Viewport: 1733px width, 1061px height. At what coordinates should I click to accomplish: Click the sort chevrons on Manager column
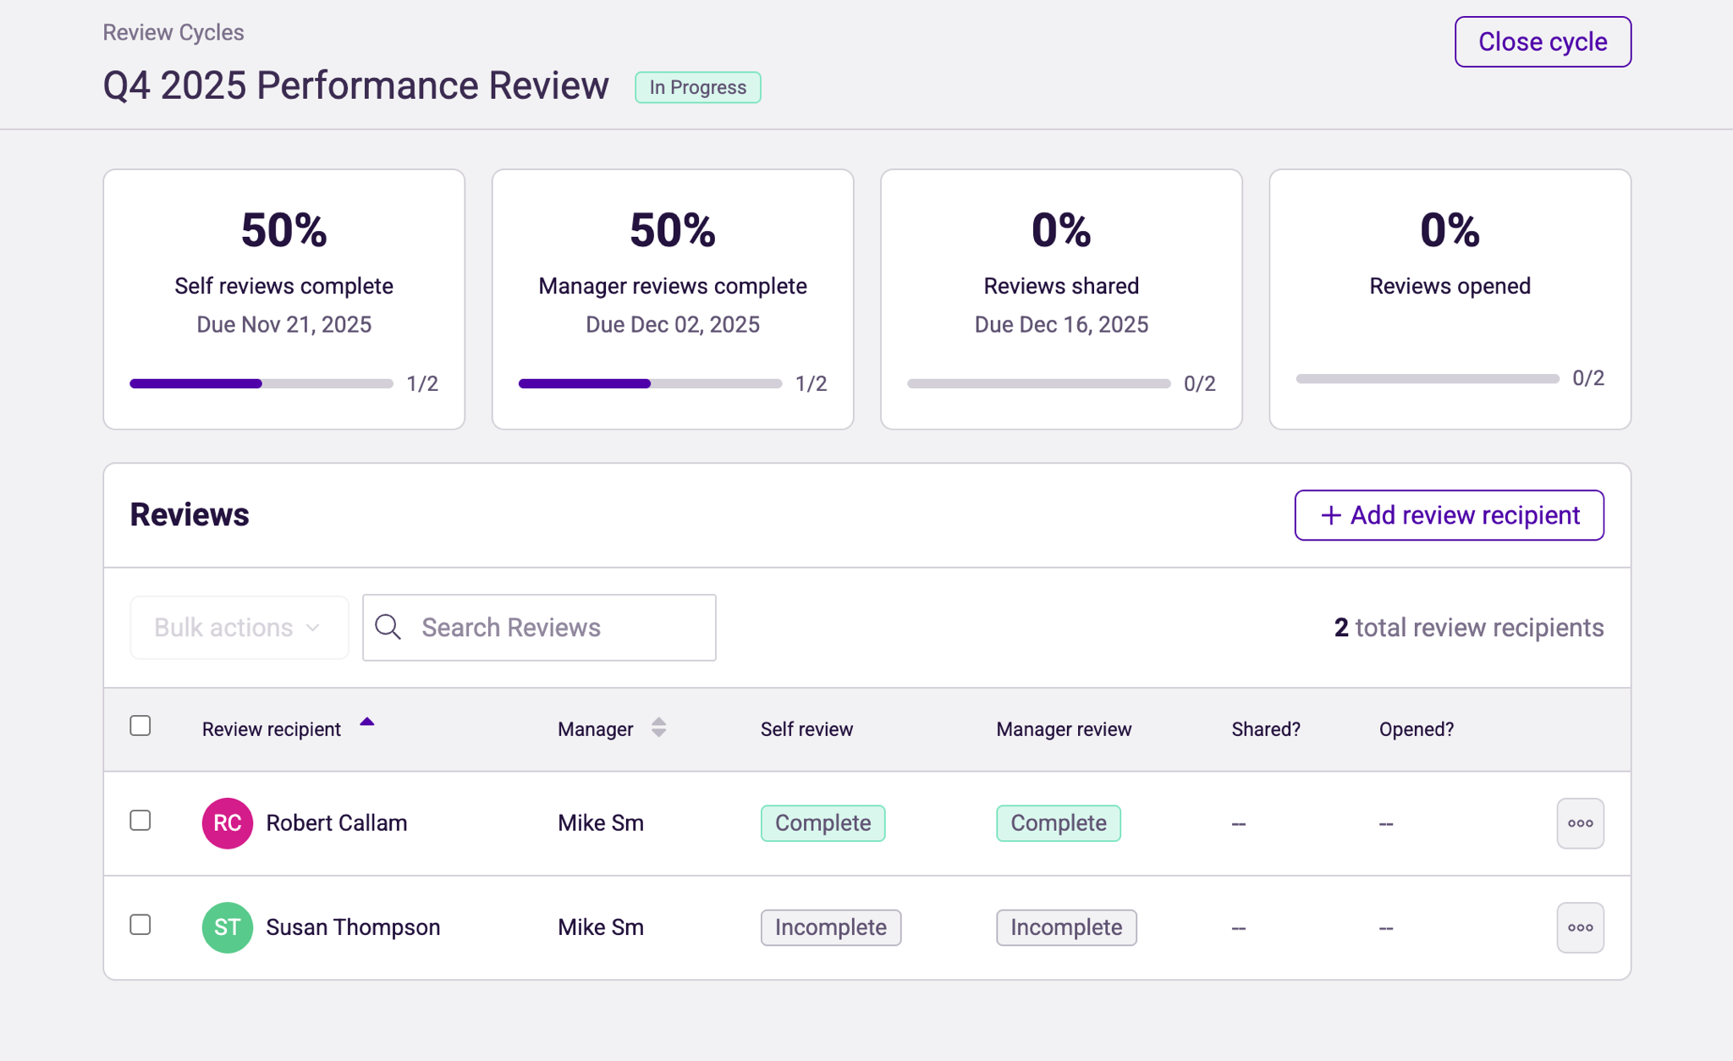660,728
